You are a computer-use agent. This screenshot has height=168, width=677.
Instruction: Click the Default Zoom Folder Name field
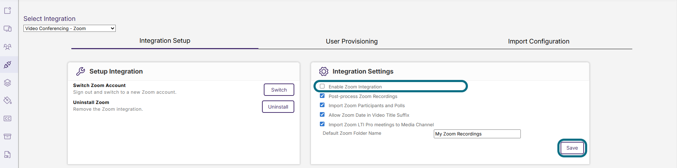point(477,134)
